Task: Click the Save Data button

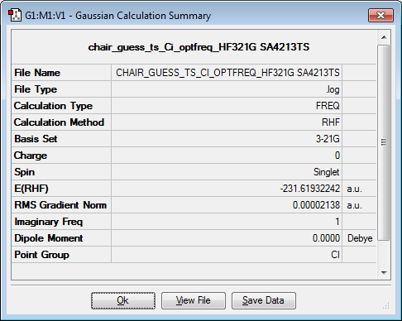Action: [x=264, y=300]
